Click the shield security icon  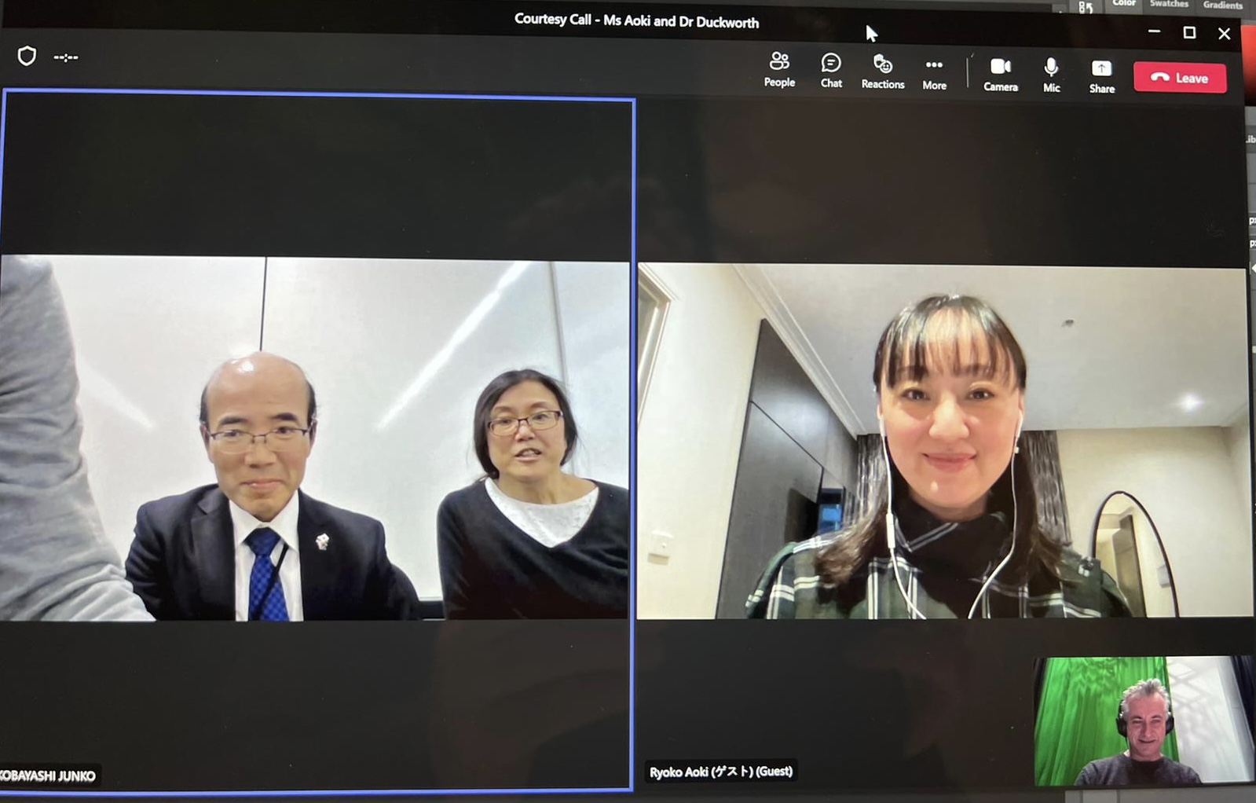pyautogui.click(x=27, y=56)
